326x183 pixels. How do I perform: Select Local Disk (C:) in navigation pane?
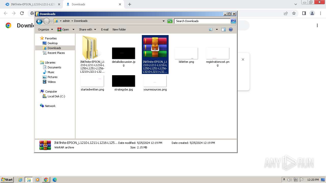pos(56,96)
